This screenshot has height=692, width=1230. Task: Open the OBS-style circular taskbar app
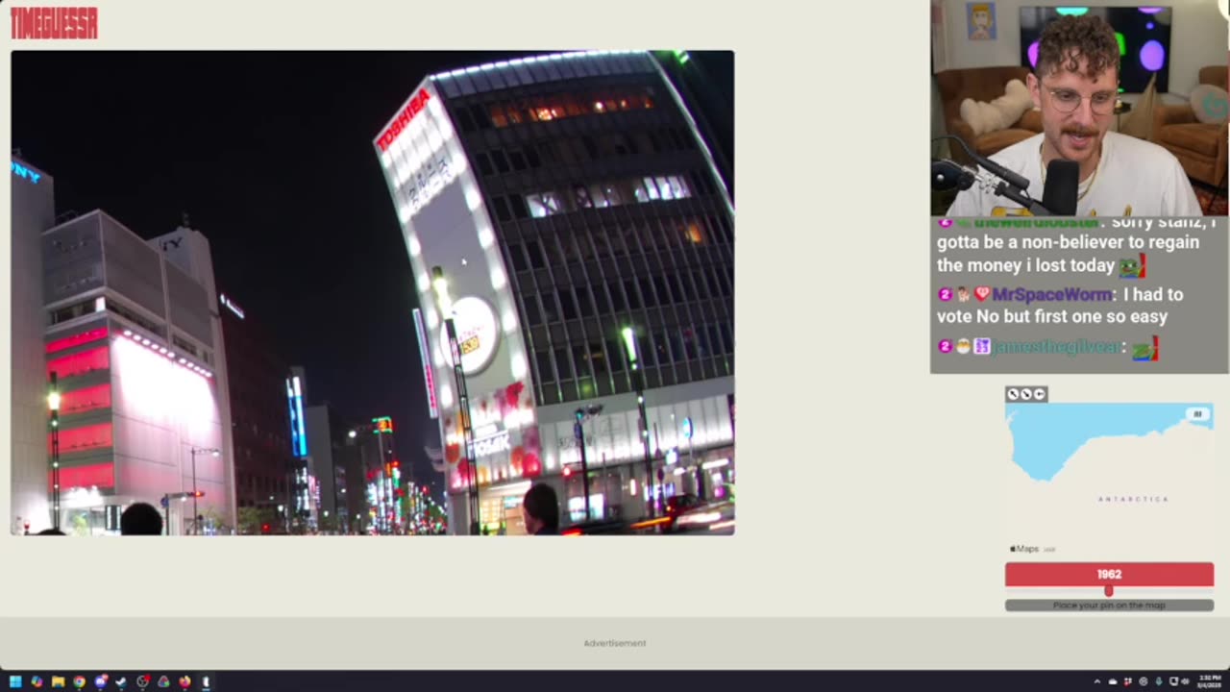(x=143, y=681)
